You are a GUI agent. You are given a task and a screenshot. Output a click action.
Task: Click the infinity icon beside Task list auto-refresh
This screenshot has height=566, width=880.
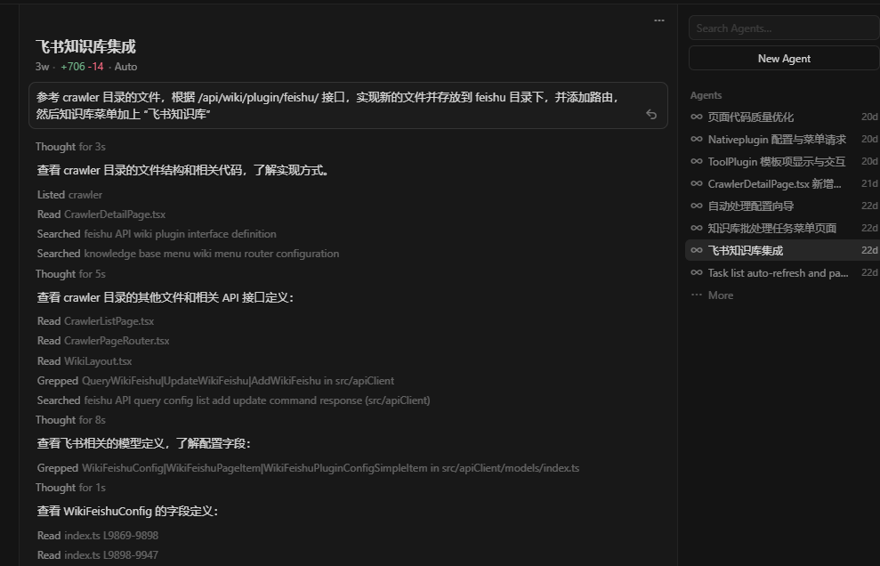[697, 273]
